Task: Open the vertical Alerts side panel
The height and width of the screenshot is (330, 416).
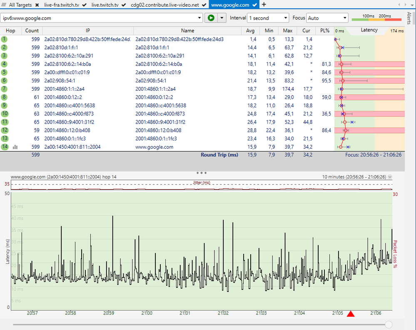Action: click(409, 18)
